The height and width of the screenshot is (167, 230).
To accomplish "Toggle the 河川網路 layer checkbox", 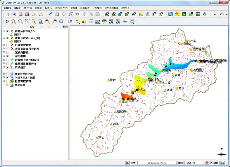I will click(x=7, y=56).
